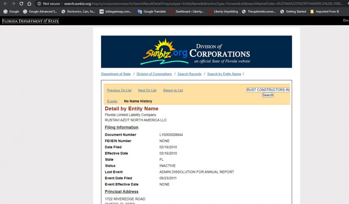Follow the Search by Entity Name breadcrumb
Screen dimensions: 349x204
click(x=224, y=74)
